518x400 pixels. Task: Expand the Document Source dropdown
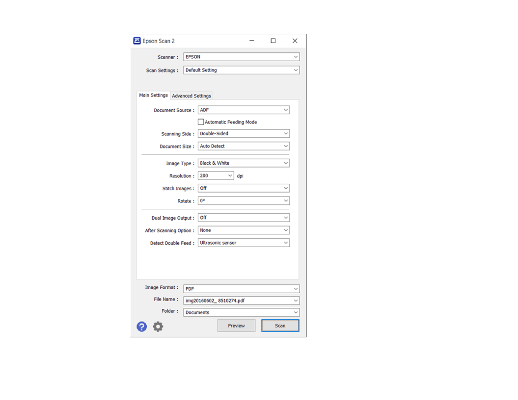pos(244,110)
